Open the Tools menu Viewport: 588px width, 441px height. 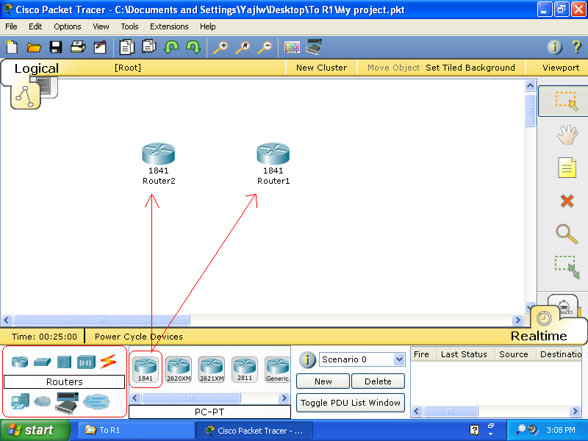point(130,26)
